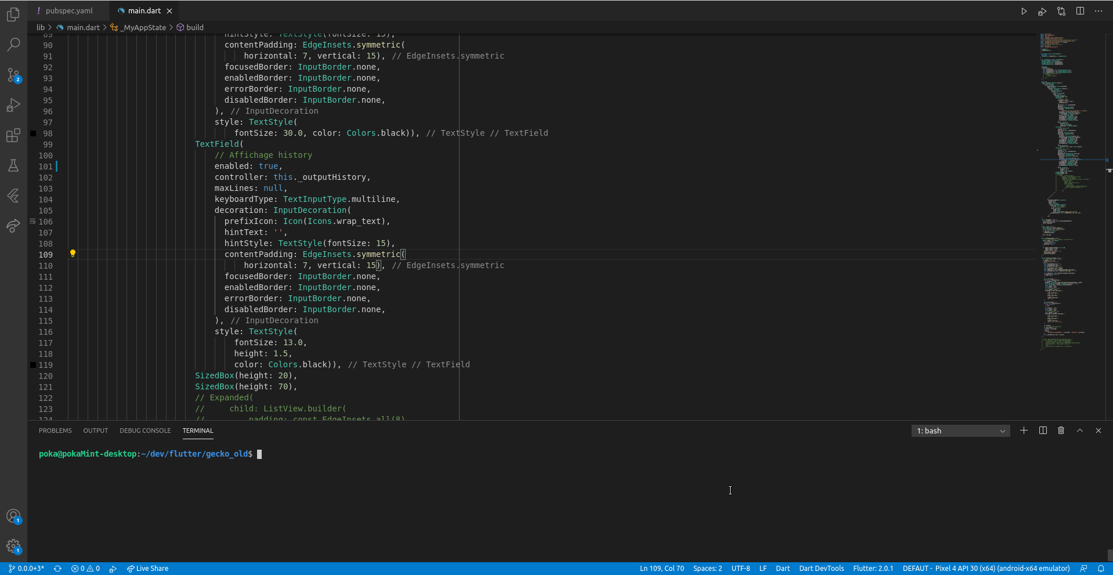Open the black color swatch on line 98

[33, 133]
